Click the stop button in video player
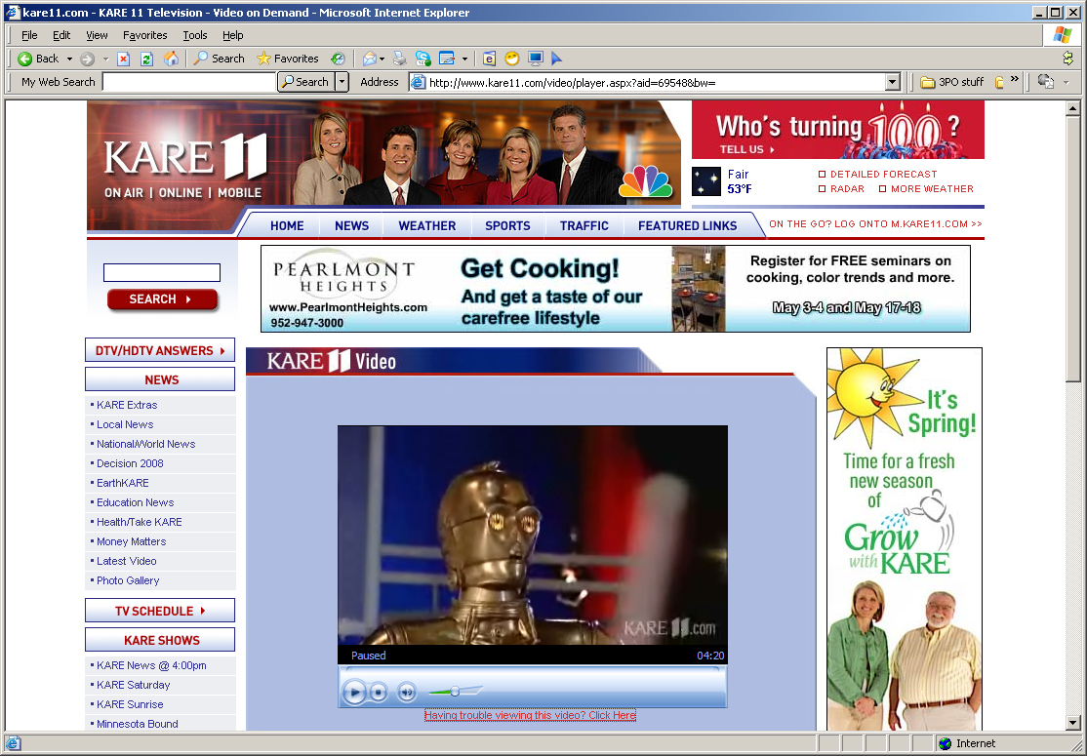1087x756 pixels. click(379, 693)
